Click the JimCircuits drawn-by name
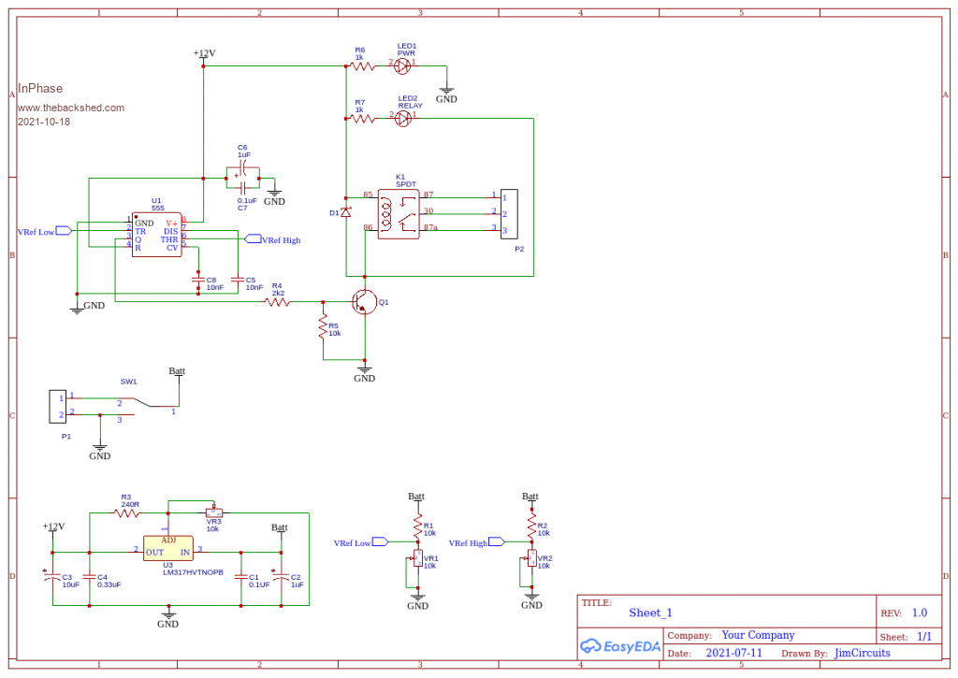Image resolution: width=958 pixels, height=678 pixels. point(862,653)
